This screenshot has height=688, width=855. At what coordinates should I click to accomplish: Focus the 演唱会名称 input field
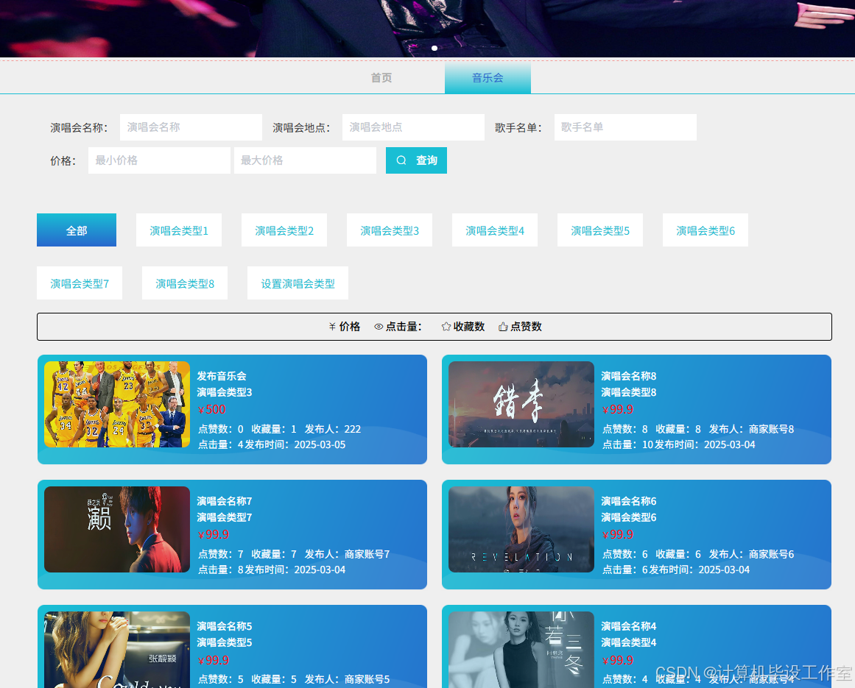tap(191, 127)
